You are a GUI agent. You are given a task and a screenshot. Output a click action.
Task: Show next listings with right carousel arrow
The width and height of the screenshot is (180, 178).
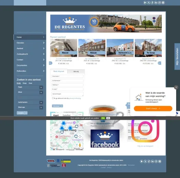(x=159, y=63)
